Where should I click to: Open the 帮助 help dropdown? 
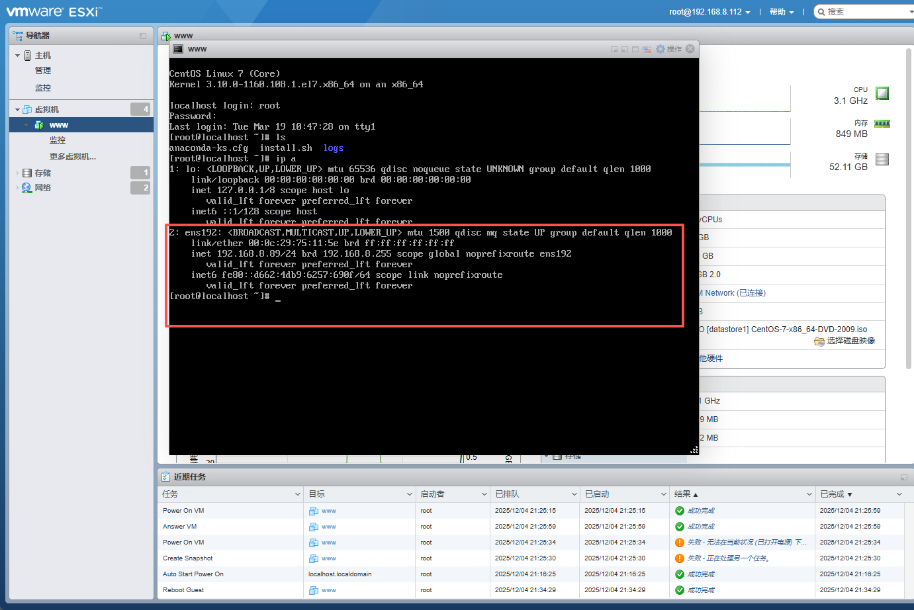click(x=782, y=12)
